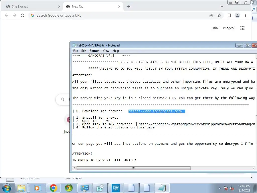Reload the Chrome page
The image size is (257, 193).
tap(23, 15)
